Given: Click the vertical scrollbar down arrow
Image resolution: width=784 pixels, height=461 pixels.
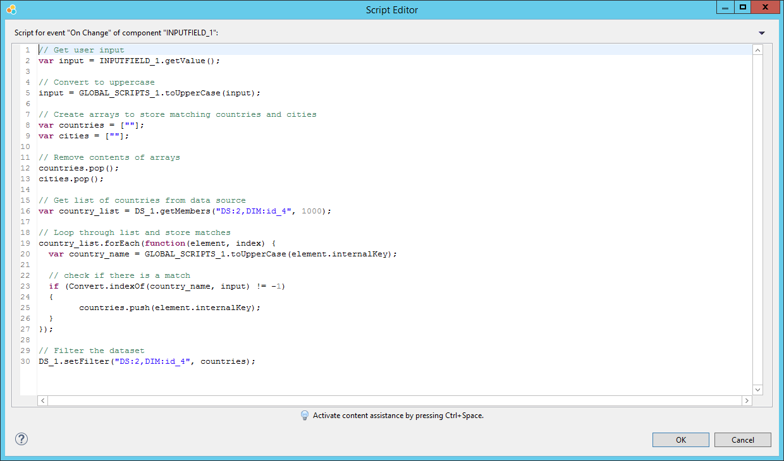Looking at the screenshot, I should pos(757,390).
